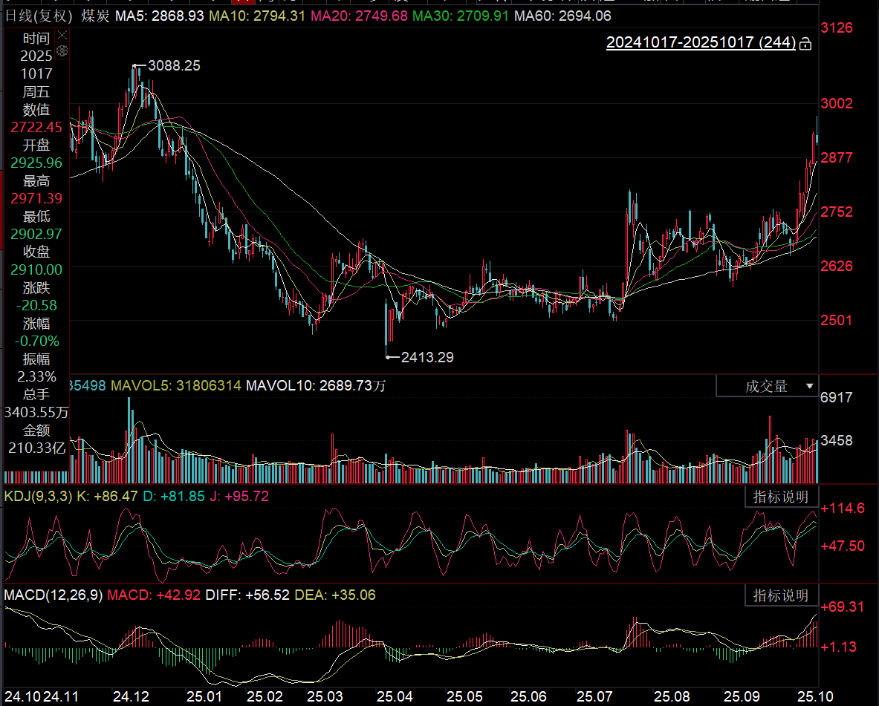Open info panel settings gear
This screenshot has width=879, height=706.
tap(62, 50)
